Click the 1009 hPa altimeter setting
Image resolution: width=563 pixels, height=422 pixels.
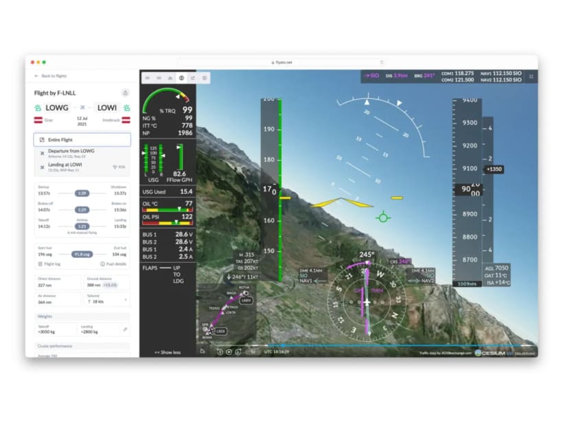pyautogui.click(x=467, y=284)
